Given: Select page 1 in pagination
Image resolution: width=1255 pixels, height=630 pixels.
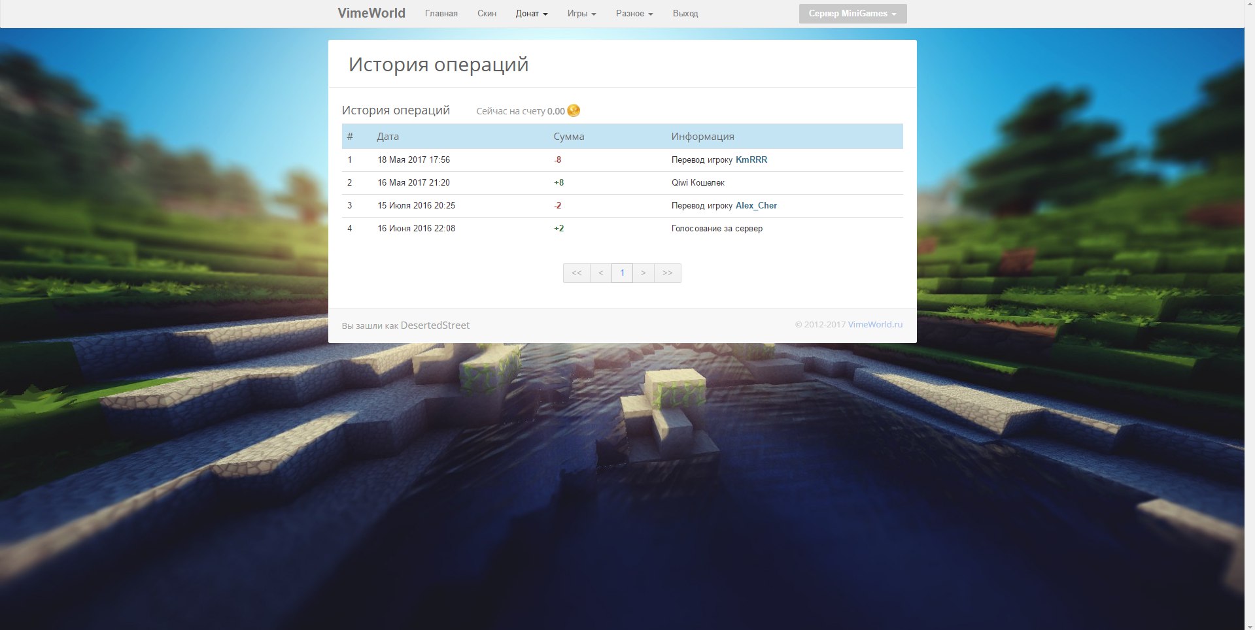Looking at the screenshot, I should click(622, 273).
